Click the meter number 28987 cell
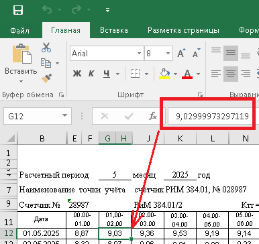This screenshot has width=259, height=244. [x=79, y=204]
